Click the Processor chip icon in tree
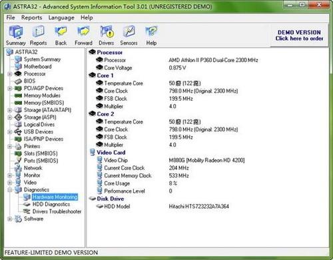Viewport: 333px width, 260px height. click(x=18, y=73)
